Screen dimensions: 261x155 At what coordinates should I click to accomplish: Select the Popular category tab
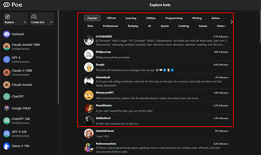[x=92, y=18]
